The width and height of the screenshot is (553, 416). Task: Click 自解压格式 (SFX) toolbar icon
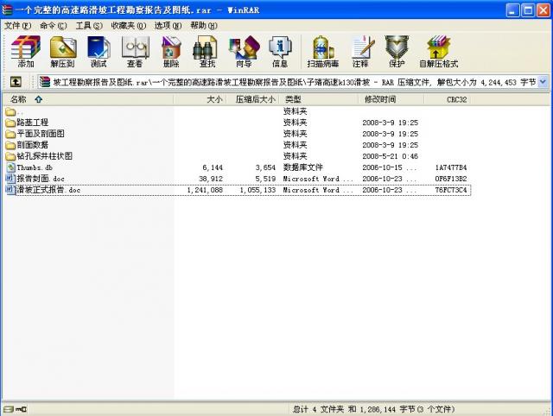pyautogui.click(x=438, y=50)
